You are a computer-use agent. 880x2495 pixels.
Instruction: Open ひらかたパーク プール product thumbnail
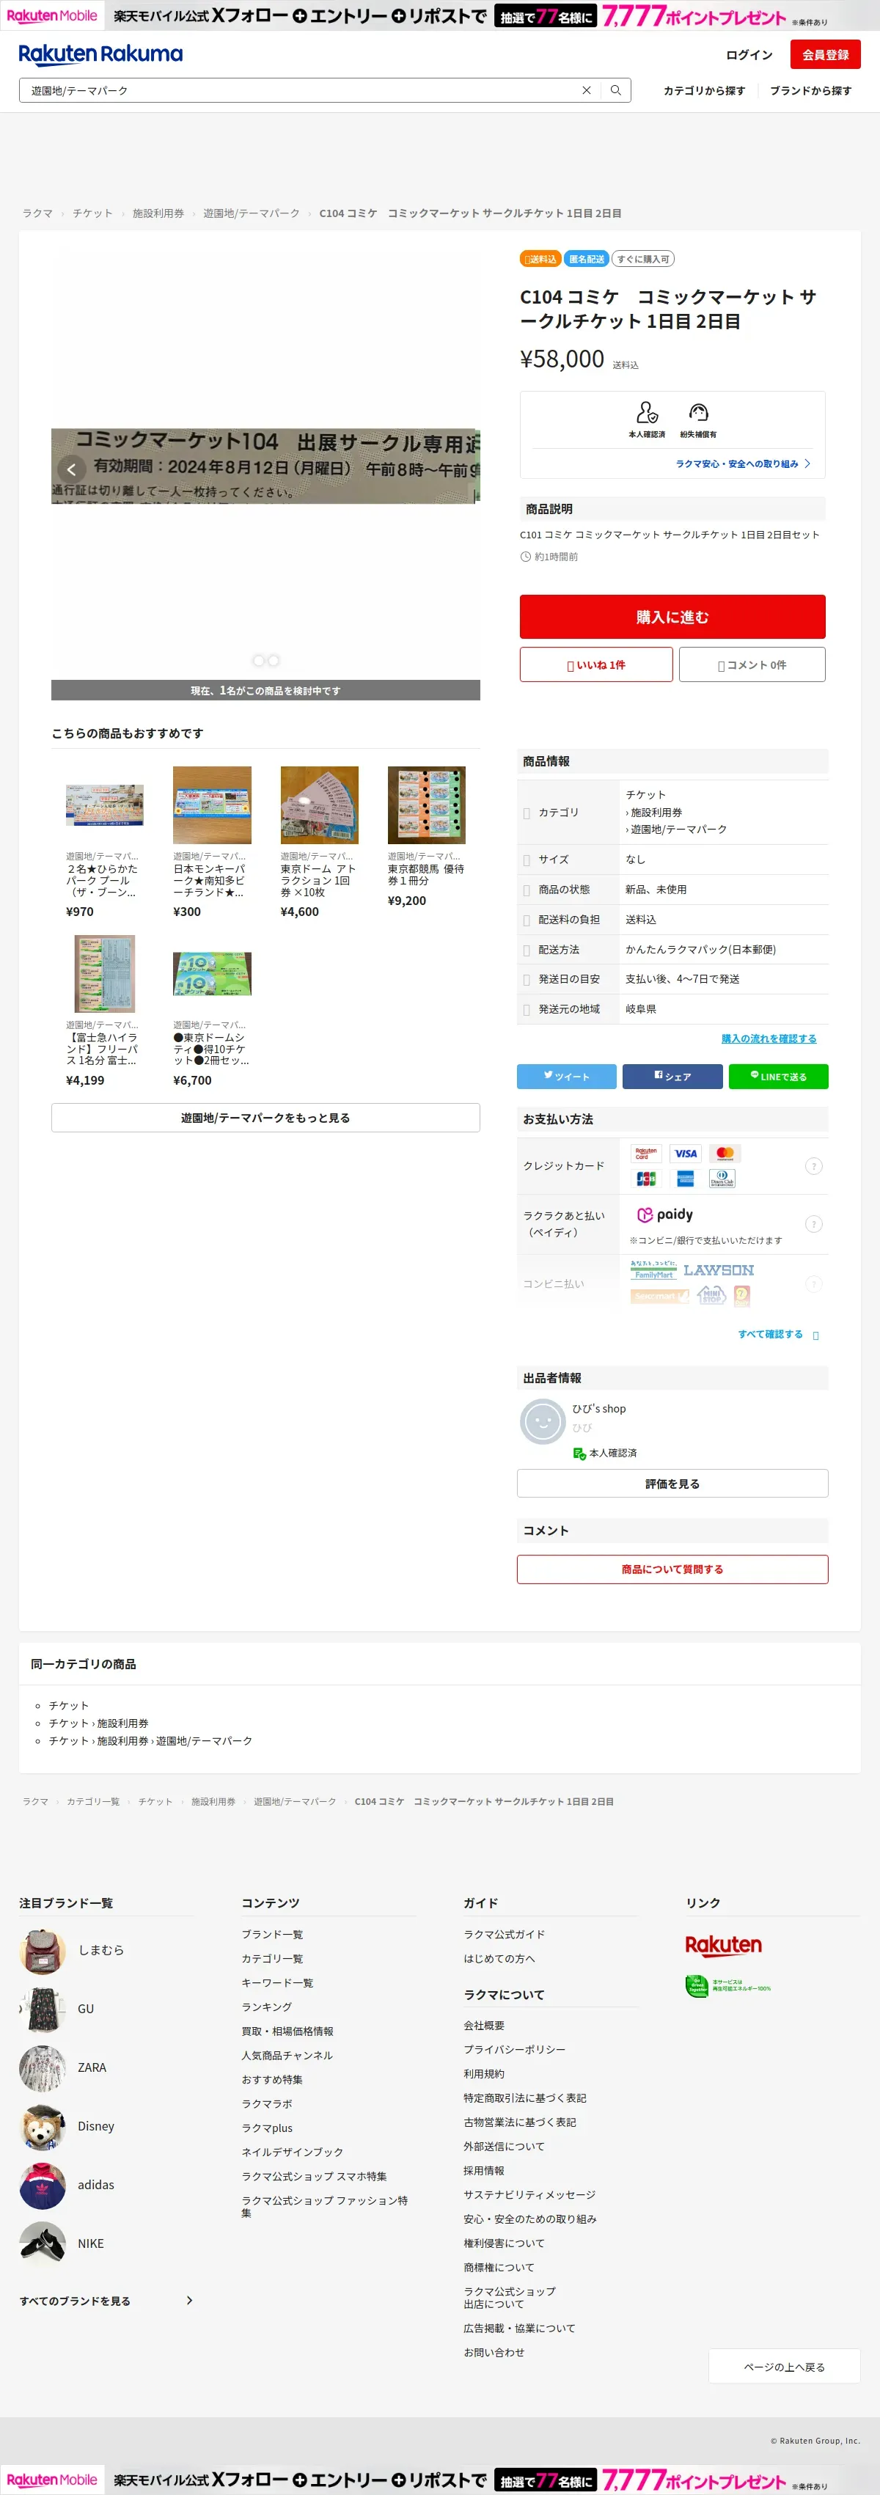tap(105, 805)
